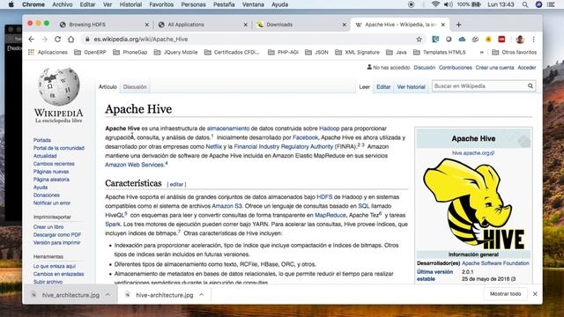564x317 pixels.
Task: Click the Mostrar todo downloads button
Action: (x=505, y=293)
